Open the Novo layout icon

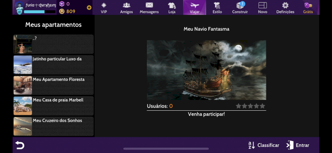pos(263,5)
